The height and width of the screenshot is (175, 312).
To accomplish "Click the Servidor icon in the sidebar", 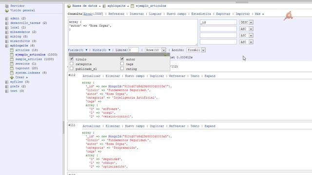I will pos(7,6).
